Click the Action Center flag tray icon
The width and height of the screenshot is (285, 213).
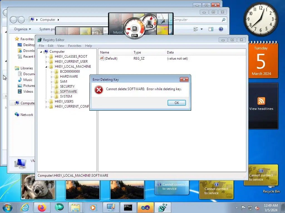243,208
